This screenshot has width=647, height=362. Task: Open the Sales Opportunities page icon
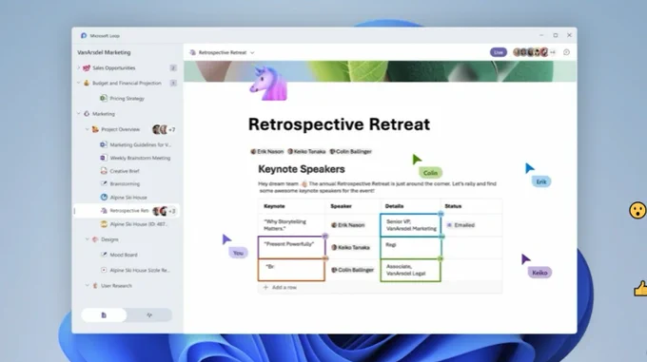coord(87,68)
